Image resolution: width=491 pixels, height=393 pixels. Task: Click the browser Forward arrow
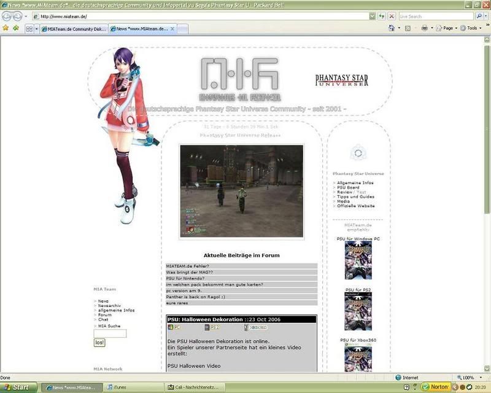(17, 16)
